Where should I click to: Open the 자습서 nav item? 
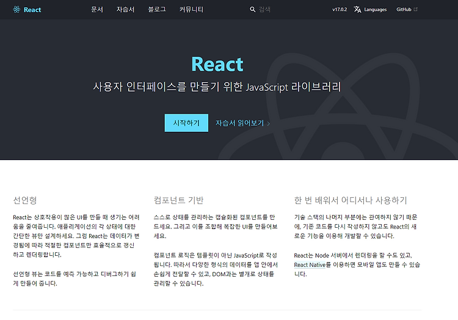click(x=125, y=9)
